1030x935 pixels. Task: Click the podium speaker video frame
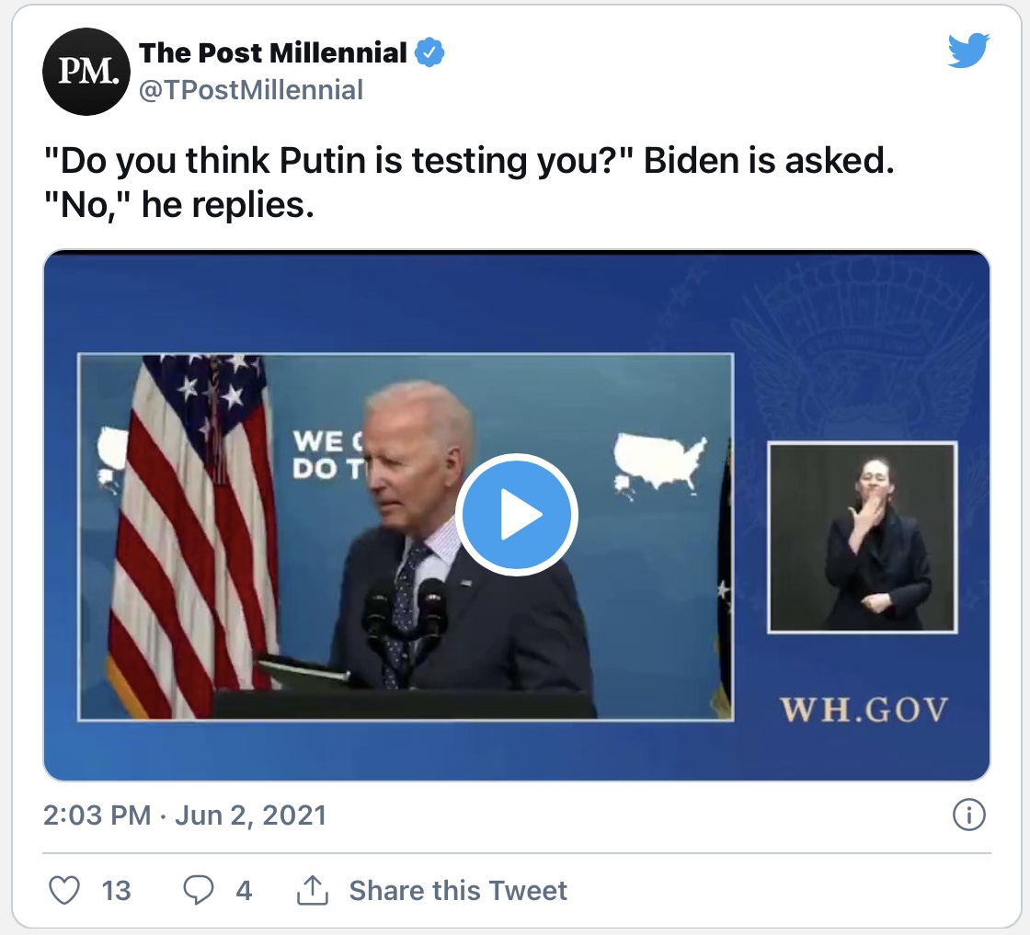pos(406,537)
